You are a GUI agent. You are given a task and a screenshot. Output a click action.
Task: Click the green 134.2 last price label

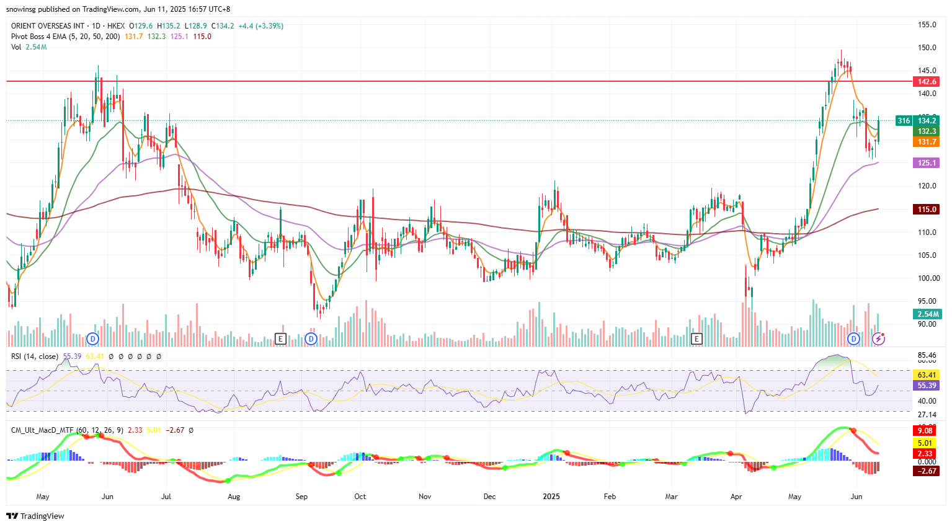(x=927, y=121)
